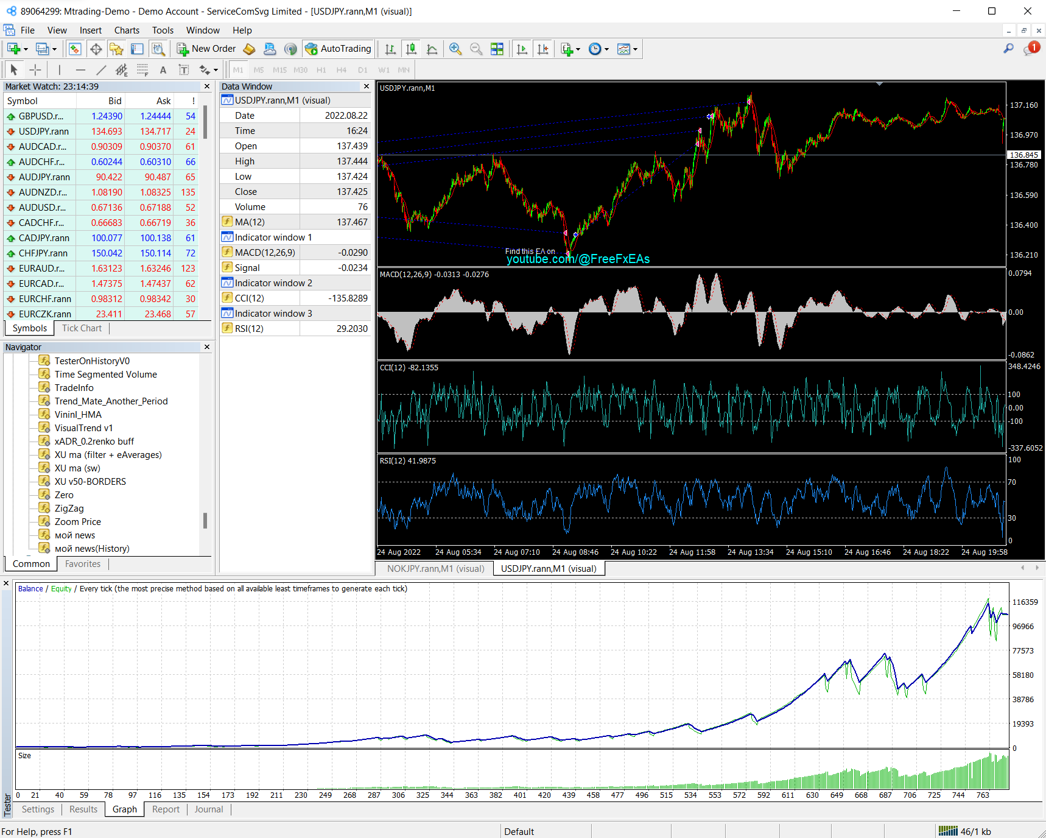Select the vertical line drawing tool
The width and height of the screenshot is (1046, 838).
coord(59,70)
